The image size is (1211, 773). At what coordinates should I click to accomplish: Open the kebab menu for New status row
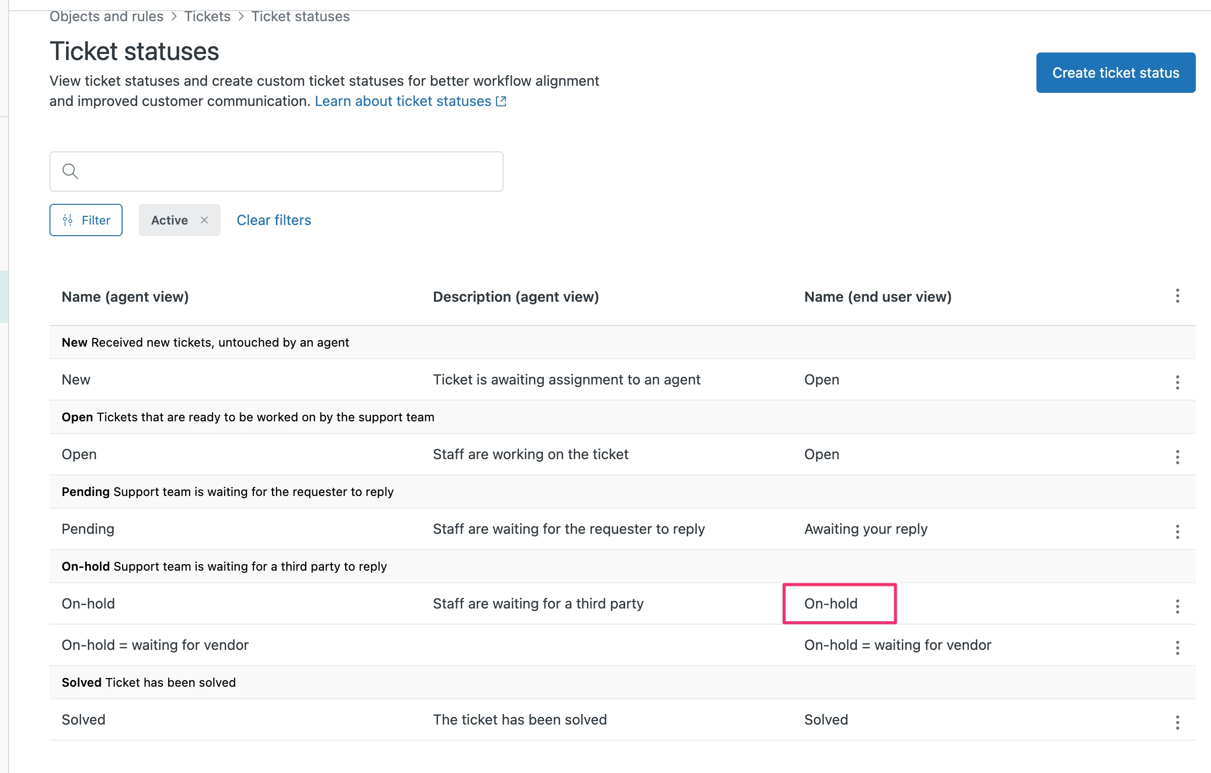(1177, 382)
